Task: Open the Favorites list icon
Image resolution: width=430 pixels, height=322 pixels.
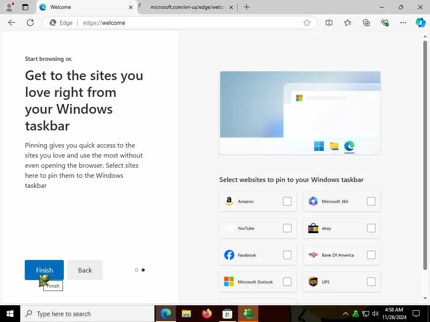Action: pyautogui.click(x=347, y=23)
